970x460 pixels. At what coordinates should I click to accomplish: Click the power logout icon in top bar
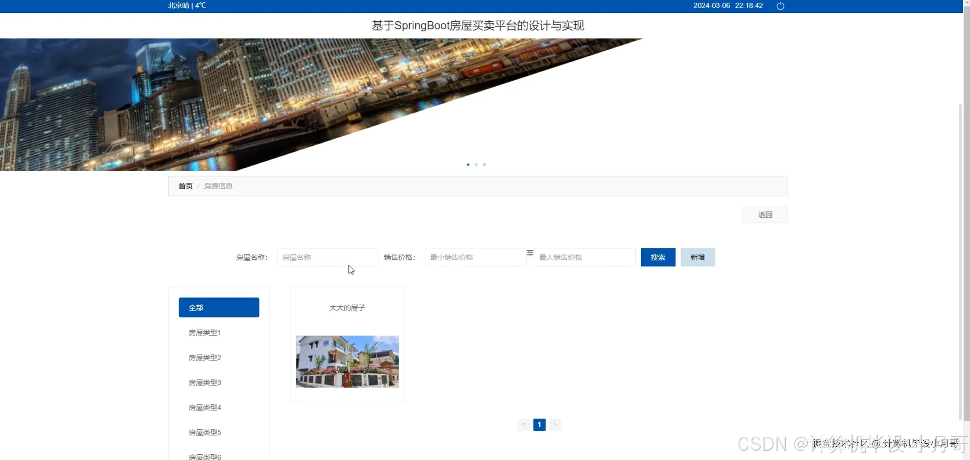(x=781, y=6)
